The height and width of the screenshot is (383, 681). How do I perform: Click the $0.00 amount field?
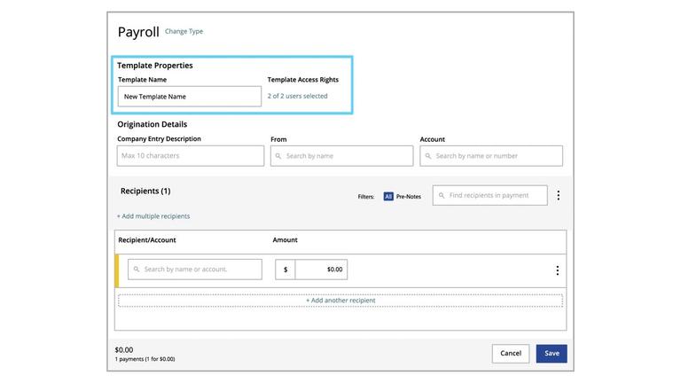(321, 270)
